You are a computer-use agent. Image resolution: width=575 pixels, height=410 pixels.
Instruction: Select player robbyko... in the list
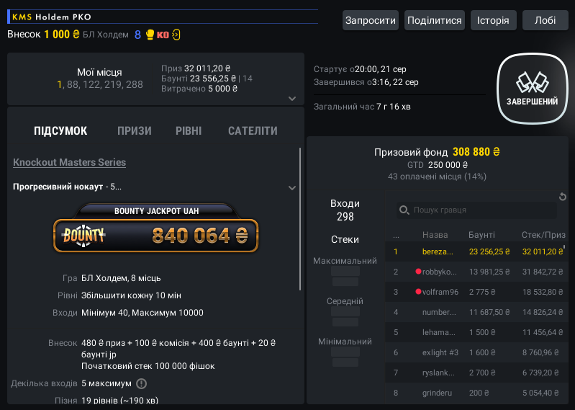[476, 272]
